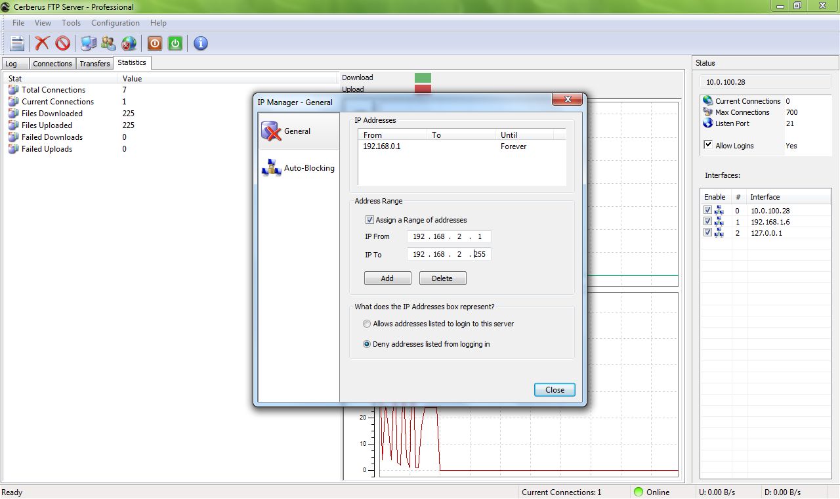Click Total Connections row icon
Image resolution: width=840 pixels, height=499 pixels.
point(13,90)
